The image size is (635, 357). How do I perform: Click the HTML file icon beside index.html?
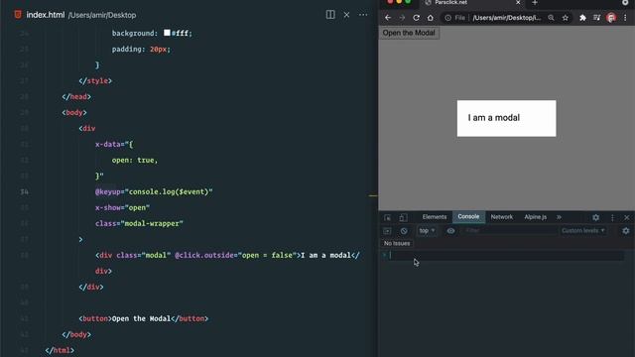tap(18, 15)
